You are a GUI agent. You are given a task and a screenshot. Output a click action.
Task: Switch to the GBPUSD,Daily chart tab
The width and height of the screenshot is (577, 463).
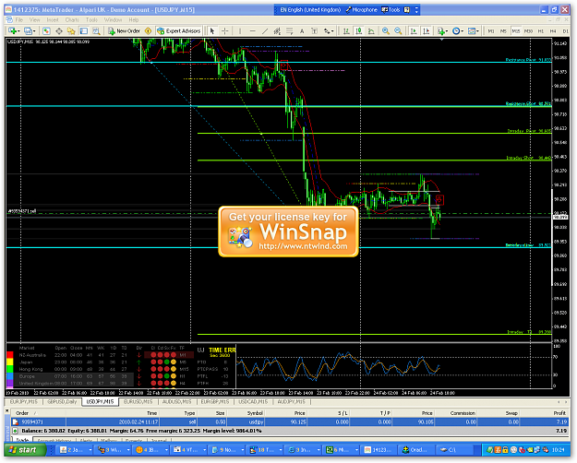62,402
